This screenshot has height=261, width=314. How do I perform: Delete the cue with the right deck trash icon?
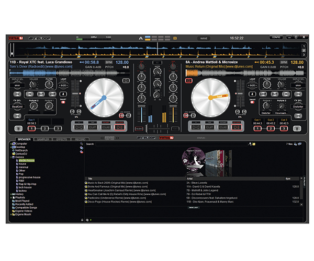click(x=297, y=128)
